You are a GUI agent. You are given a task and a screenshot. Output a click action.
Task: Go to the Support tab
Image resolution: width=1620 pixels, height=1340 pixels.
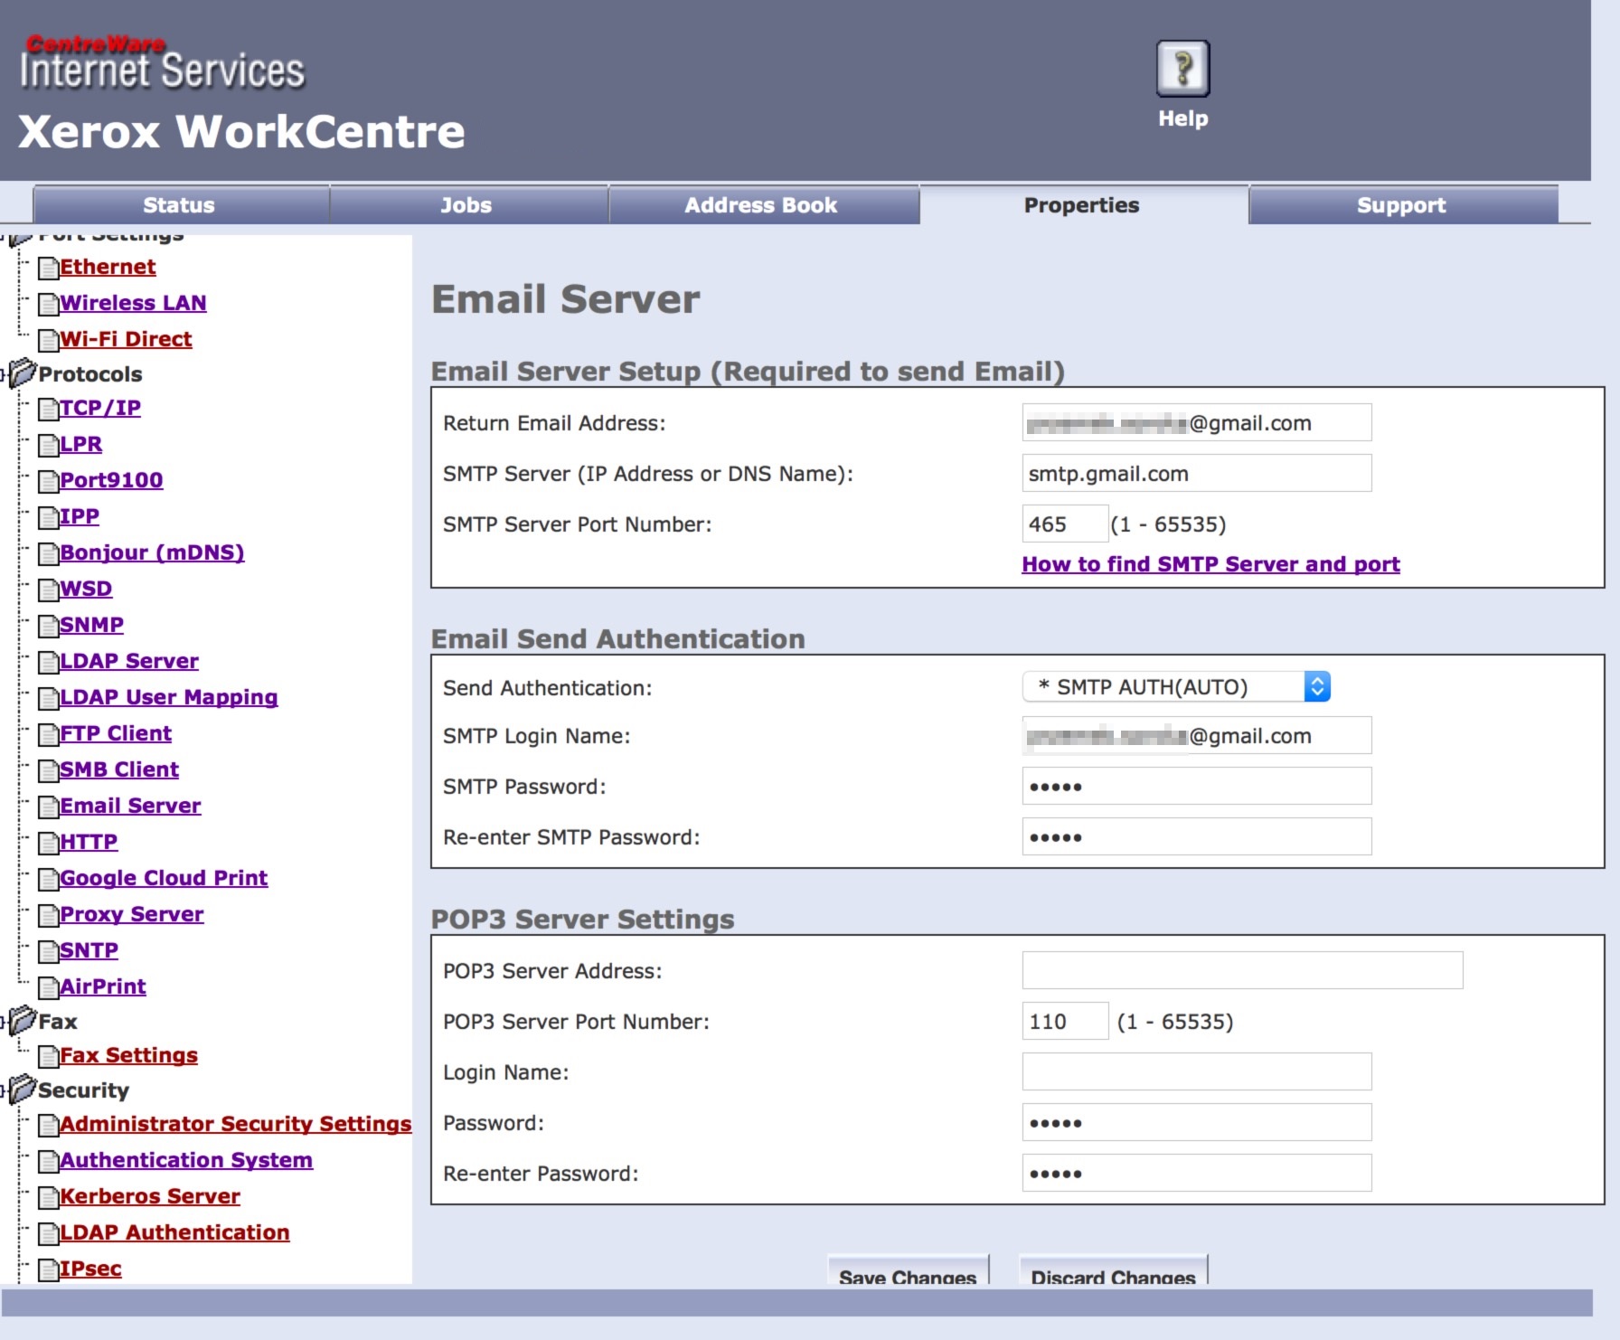(x=1403, y=205)
